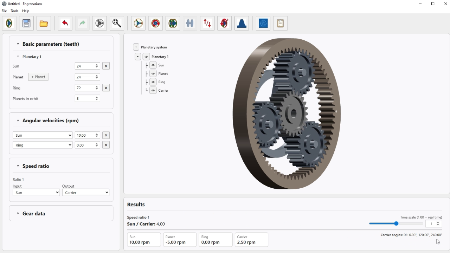Click the time scale value spinbox
This screenshot has height=253, width=450.
433,223
